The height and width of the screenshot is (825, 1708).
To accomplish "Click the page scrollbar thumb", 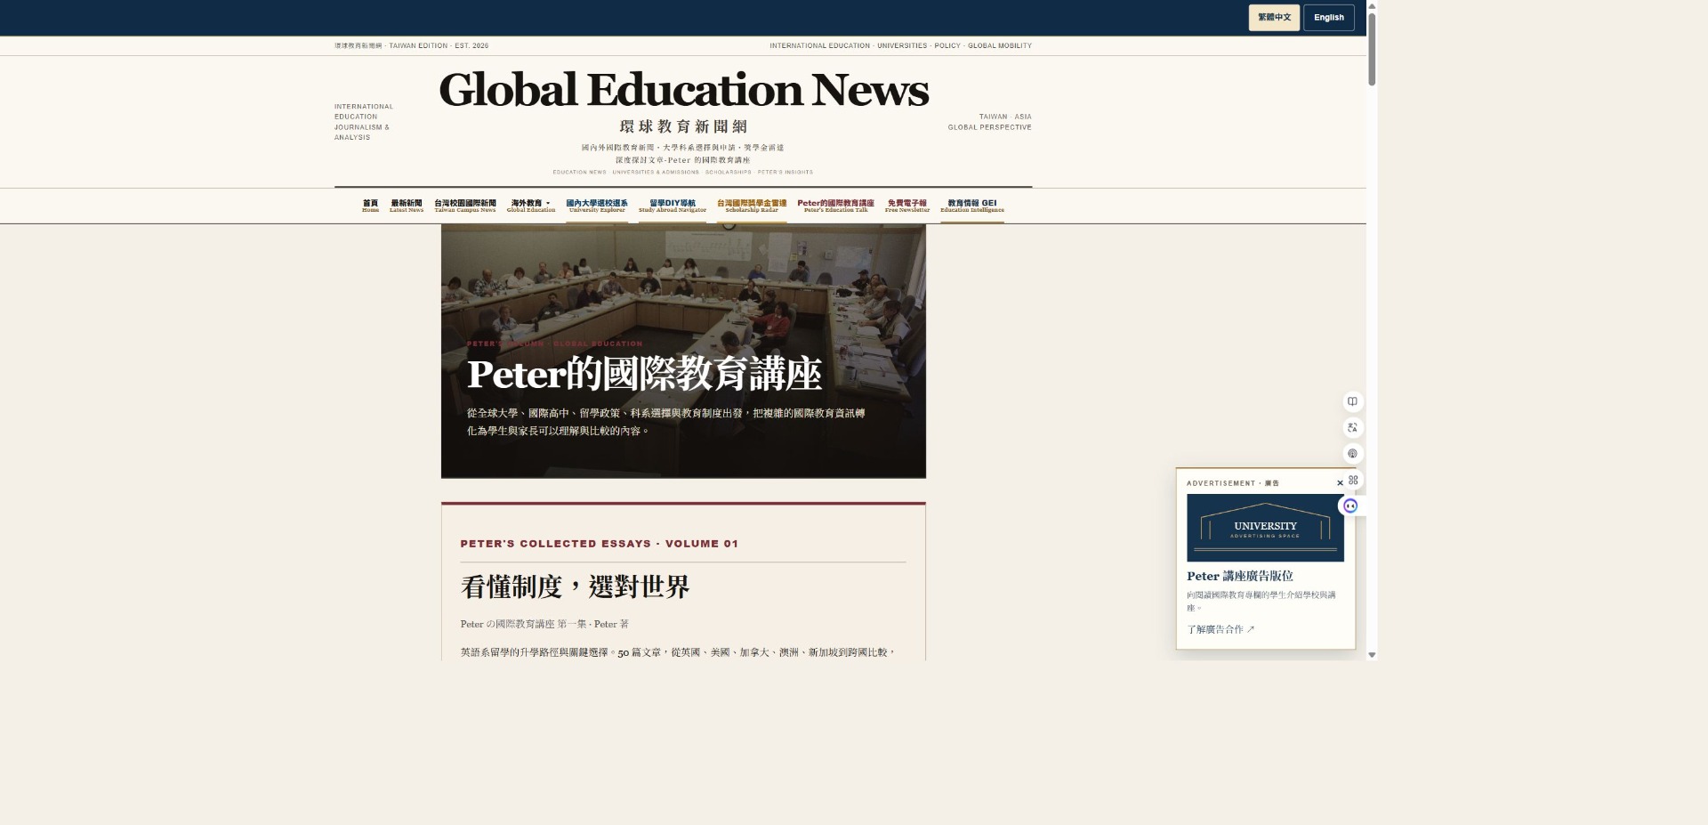I will [1372, 49].
